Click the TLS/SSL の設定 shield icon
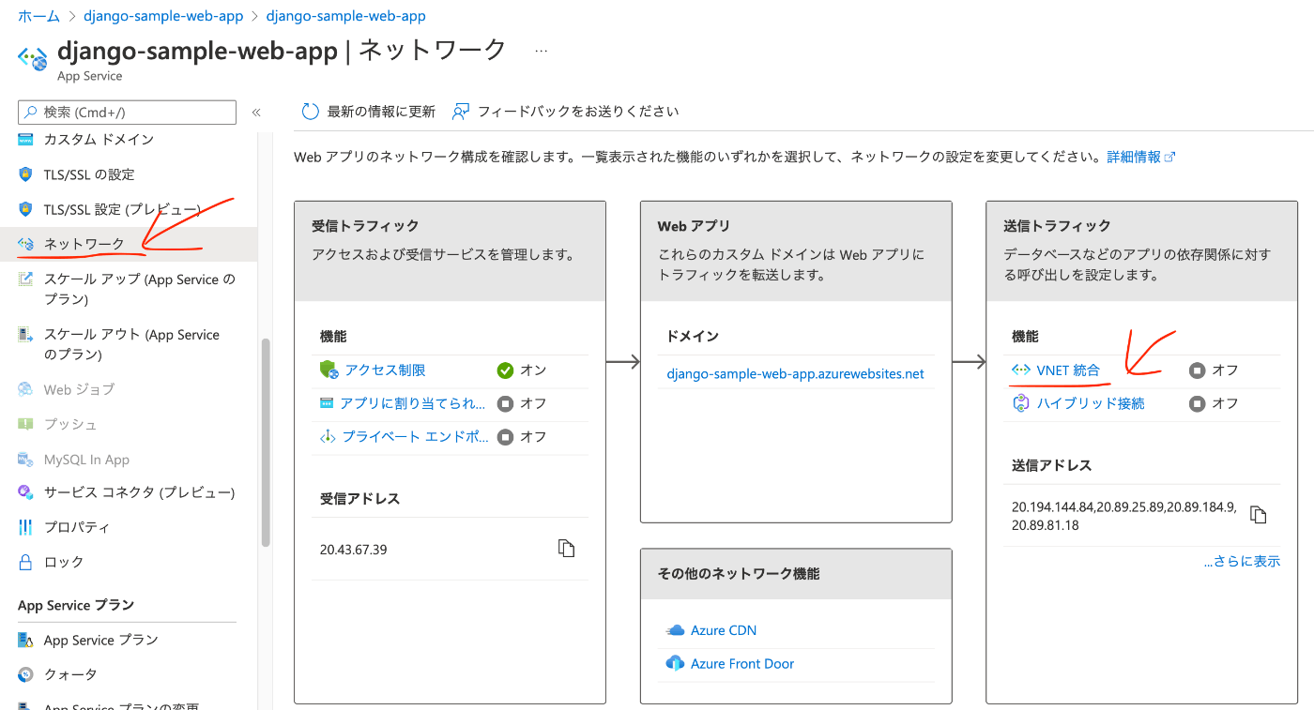This screenshot has height=710, width=1314. pos(26,174)
